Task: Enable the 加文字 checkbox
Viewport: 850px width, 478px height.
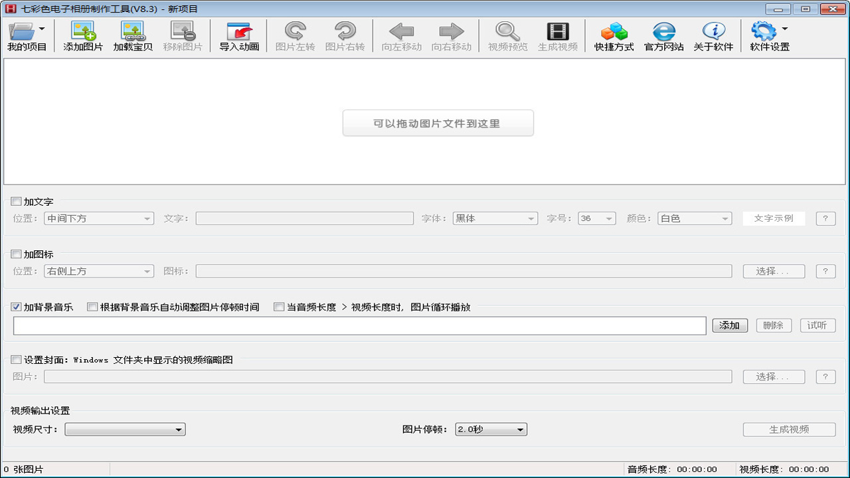Action: [x=17, y=202]
